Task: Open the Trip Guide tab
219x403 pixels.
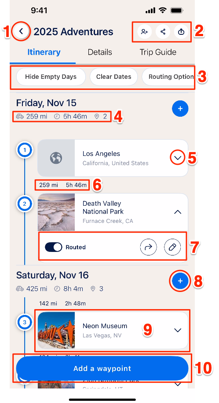Action: (158, 52)
